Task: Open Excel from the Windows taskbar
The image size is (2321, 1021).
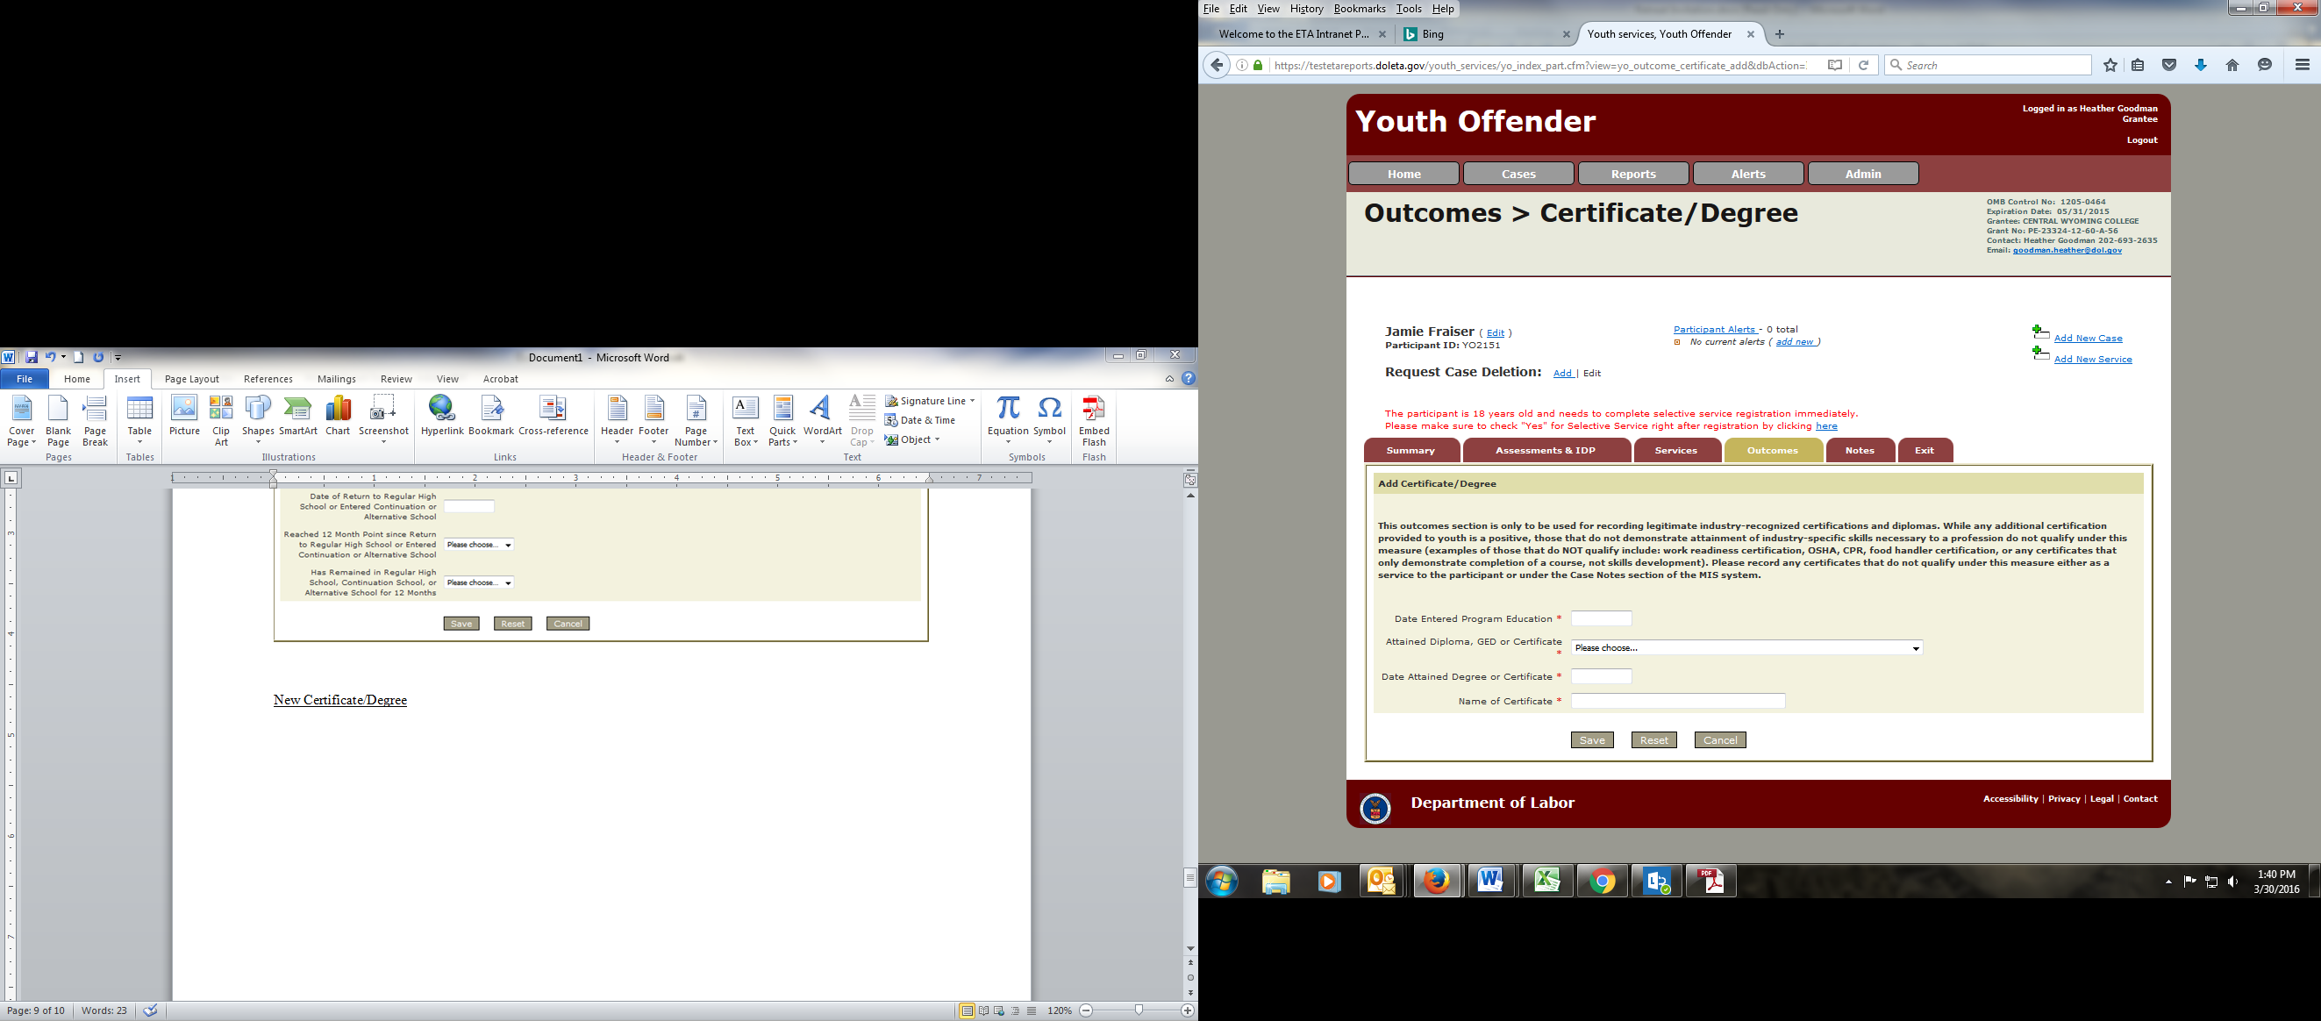Action: click(x=1547, y=881)
